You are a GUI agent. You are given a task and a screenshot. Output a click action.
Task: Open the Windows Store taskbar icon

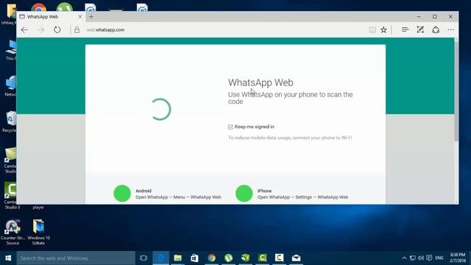(x=194, y=258)
